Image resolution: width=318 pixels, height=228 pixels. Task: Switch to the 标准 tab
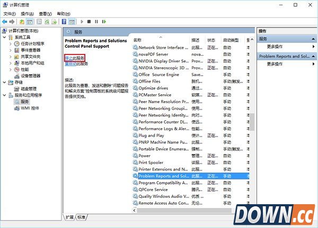point(81,217)
